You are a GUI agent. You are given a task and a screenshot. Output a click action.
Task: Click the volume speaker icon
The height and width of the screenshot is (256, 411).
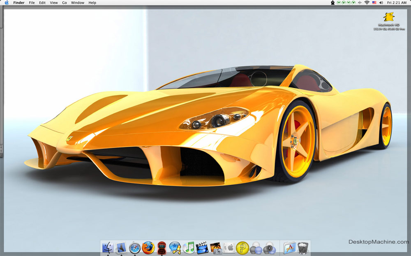click(381, 2)
